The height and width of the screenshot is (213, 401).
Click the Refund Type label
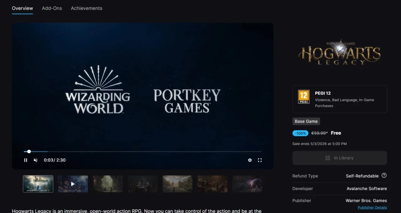[305, 176]
